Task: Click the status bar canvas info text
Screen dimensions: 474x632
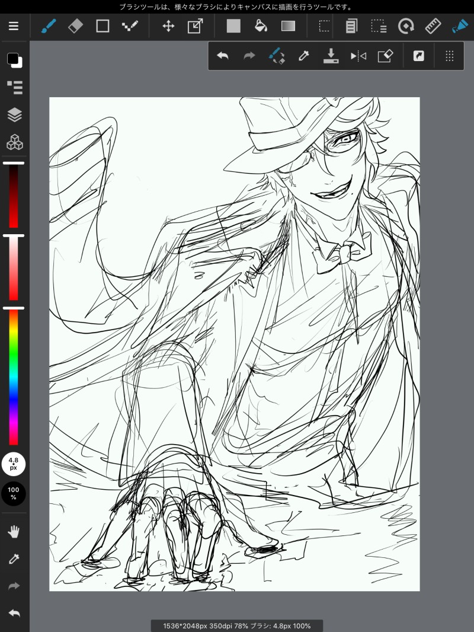Action: (237, 626)
